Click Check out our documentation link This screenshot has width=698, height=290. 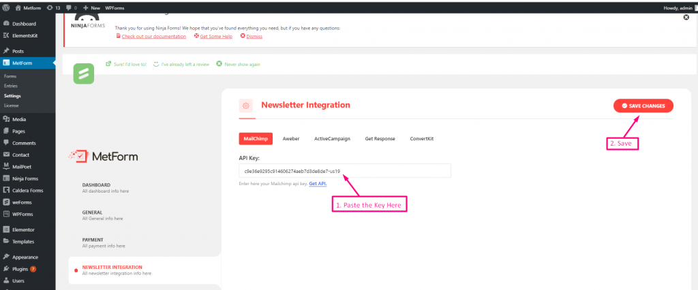(x=153, y=37)
